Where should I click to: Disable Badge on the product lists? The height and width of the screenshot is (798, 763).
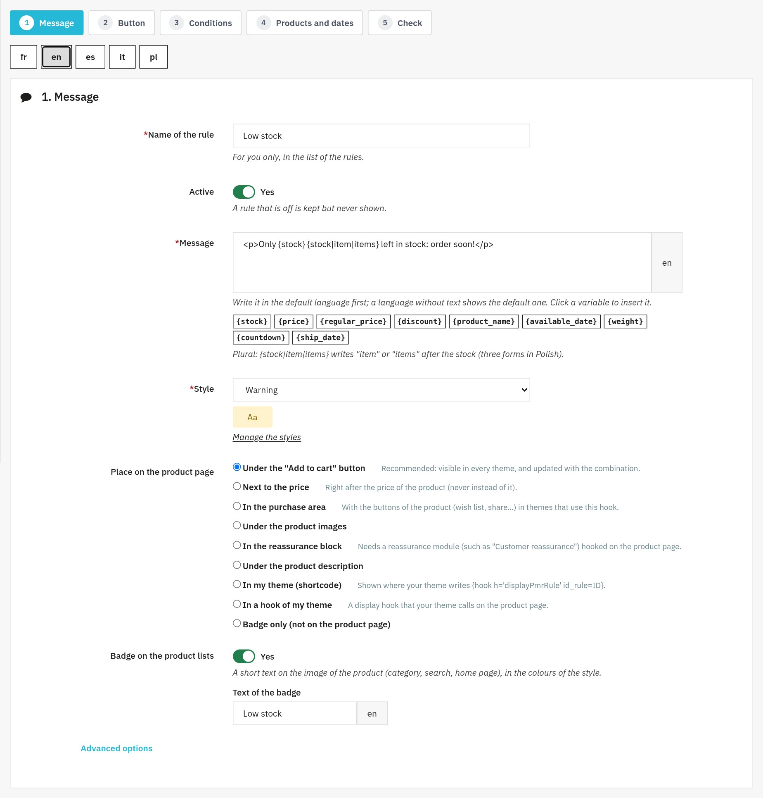[x=244, y=656]
